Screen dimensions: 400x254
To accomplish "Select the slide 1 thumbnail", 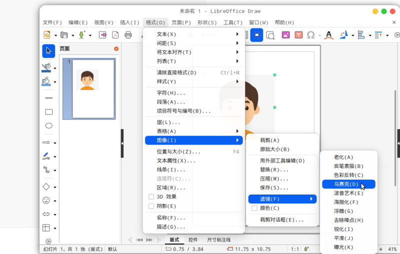I will point(87,88).
